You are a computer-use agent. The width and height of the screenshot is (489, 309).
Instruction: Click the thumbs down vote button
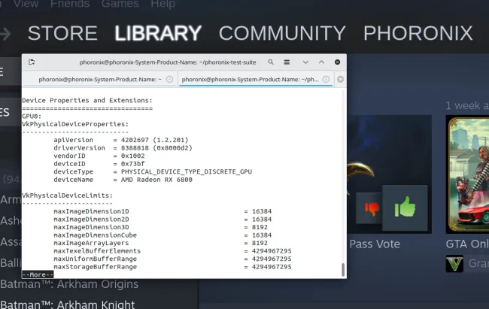(372, 208)
